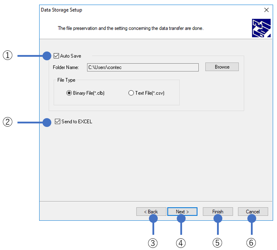This screenshot has width=277, height=250.
Task: Click the circled number 2 callout
Action: tap(8, 122)
